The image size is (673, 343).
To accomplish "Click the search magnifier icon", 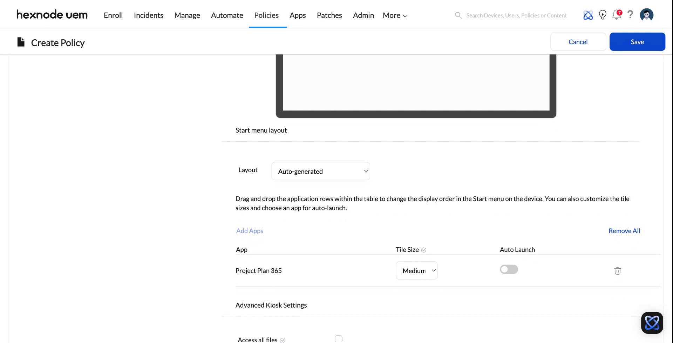I will pyautogui.click(x=458, y=15).
